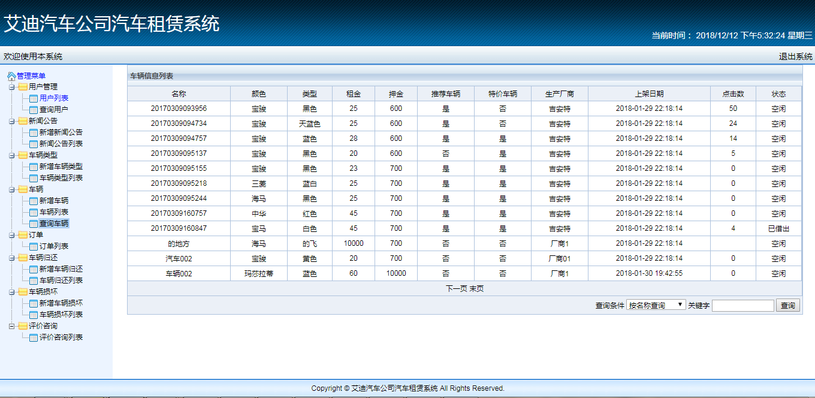Click the page icon of 订单列表

pyautogui.click(x=34, y=246)
